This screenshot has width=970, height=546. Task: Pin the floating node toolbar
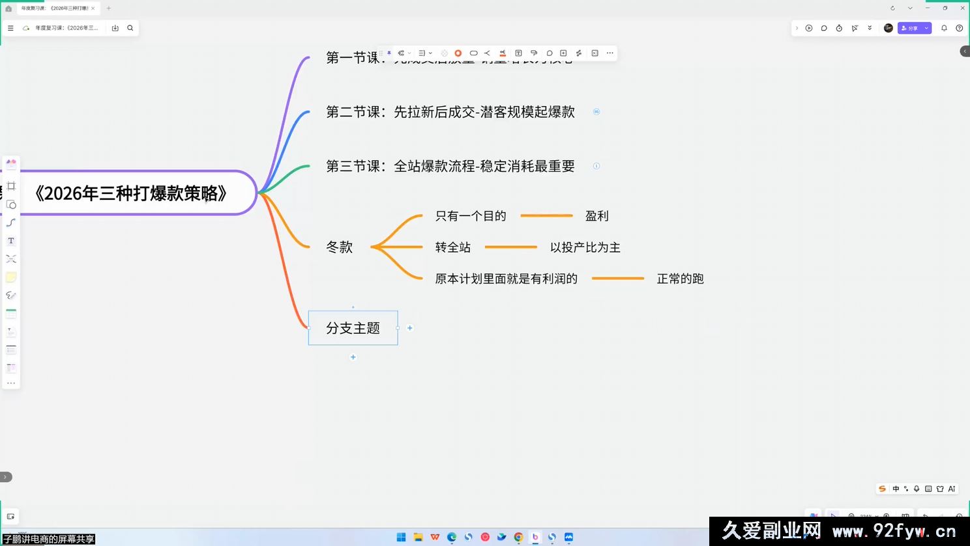tap(389, 53)
